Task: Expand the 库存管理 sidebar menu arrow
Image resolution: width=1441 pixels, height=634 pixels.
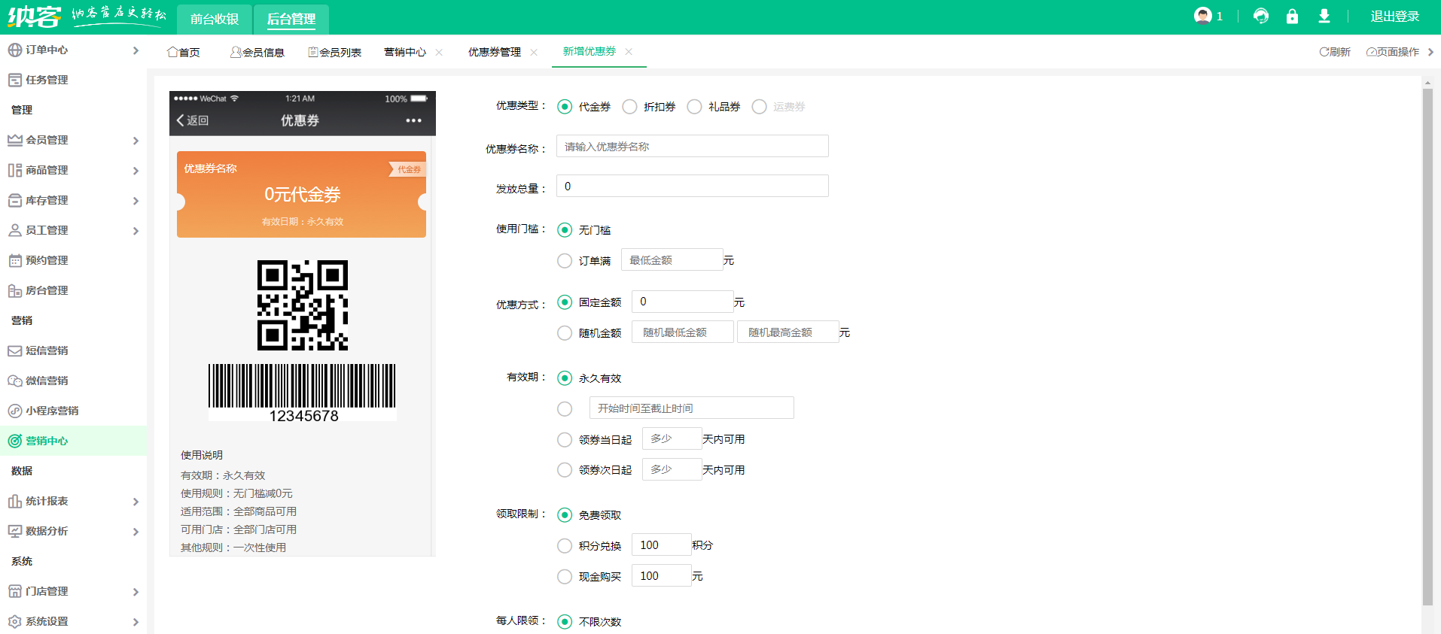Action: 136,201
